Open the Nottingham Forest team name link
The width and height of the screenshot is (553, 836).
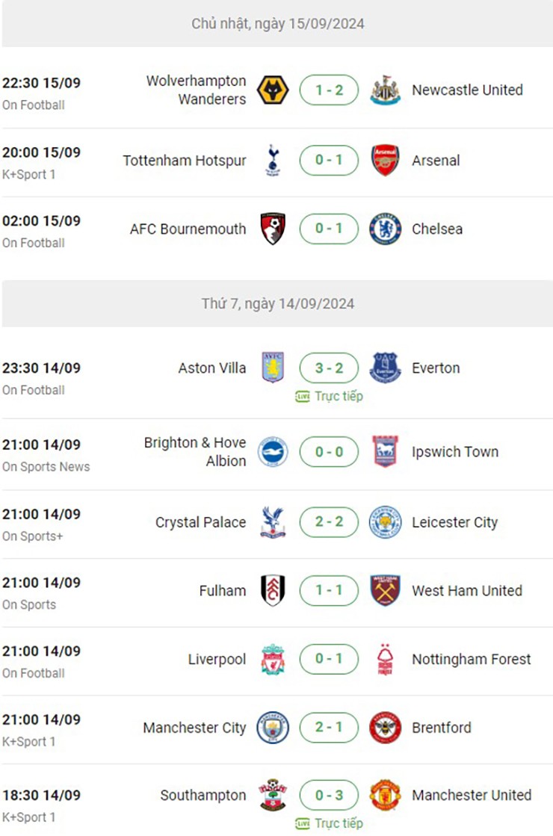click(471, 660)
